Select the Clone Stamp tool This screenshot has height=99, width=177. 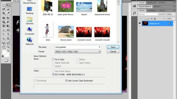4,22
